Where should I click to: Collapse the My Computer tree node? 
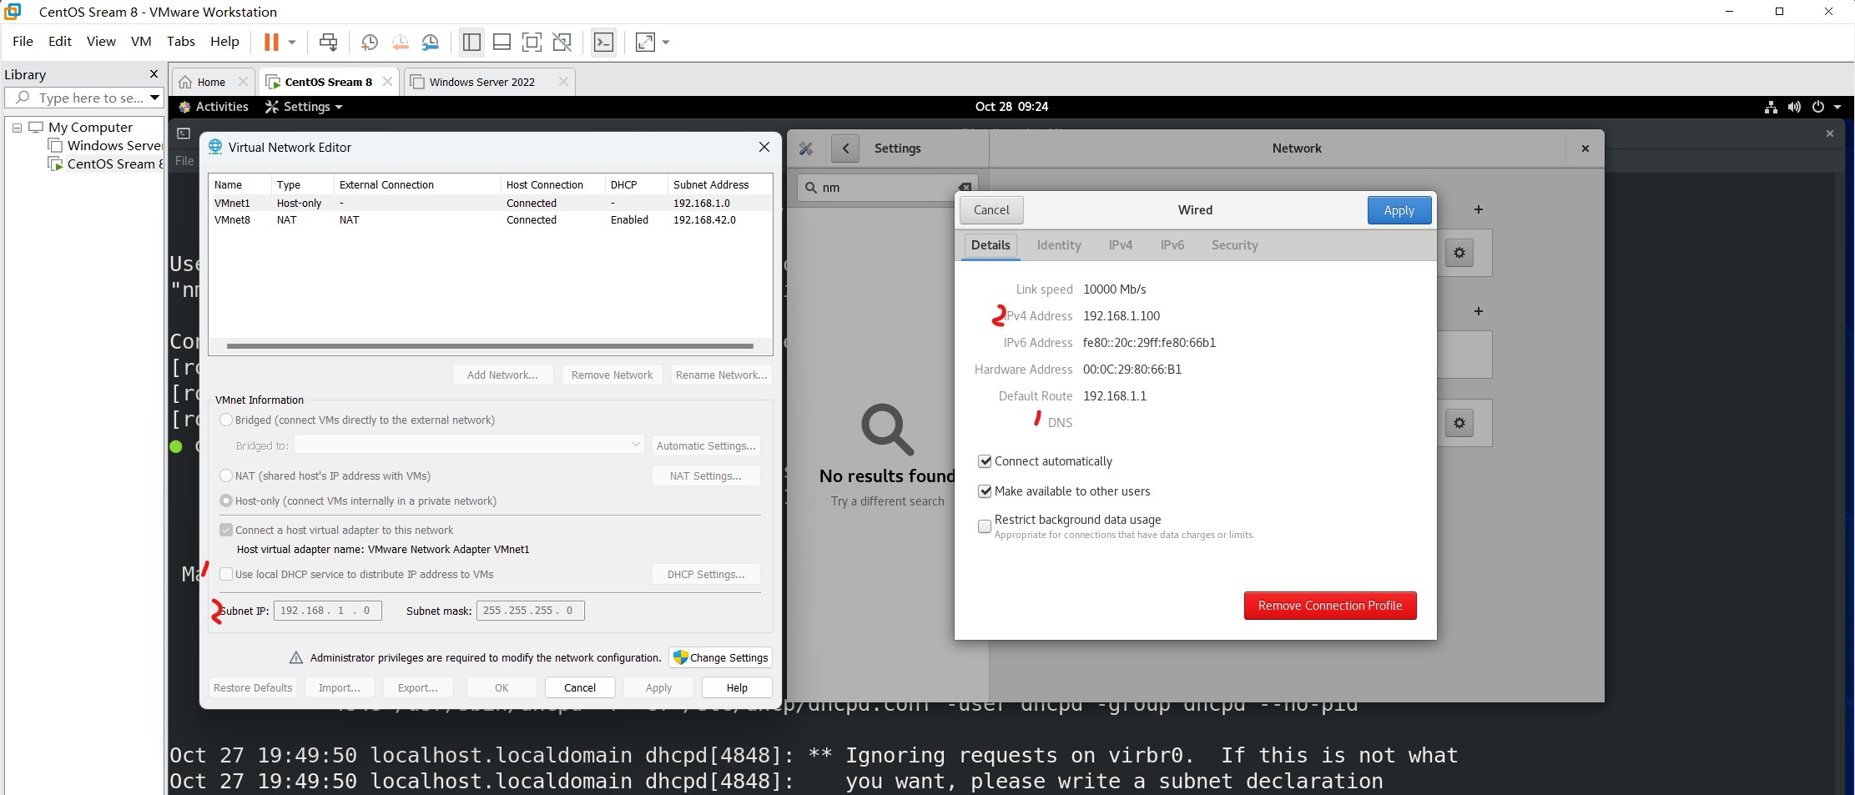point(17,128)
